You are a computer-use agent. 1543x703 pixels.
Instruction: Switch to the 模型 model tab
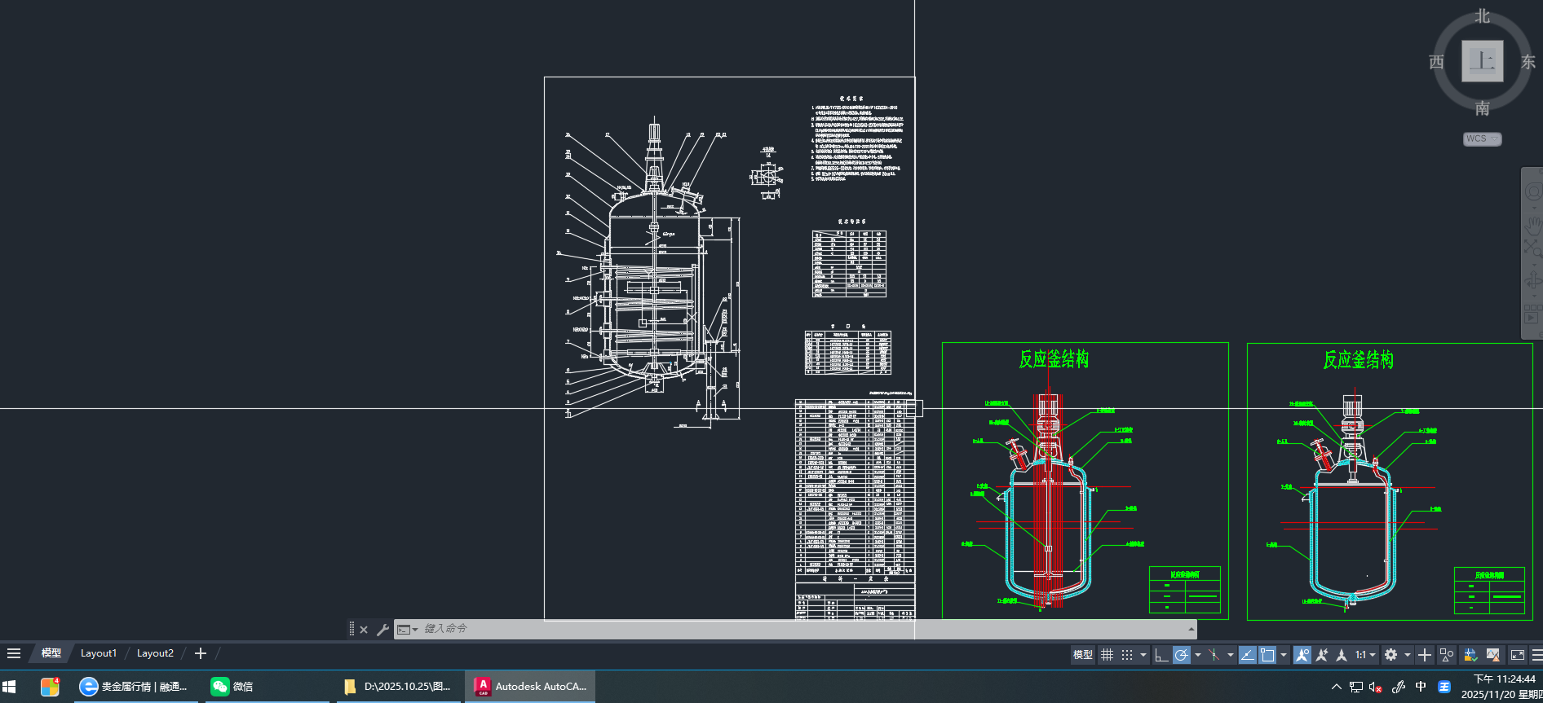click(x=51, y=653)
